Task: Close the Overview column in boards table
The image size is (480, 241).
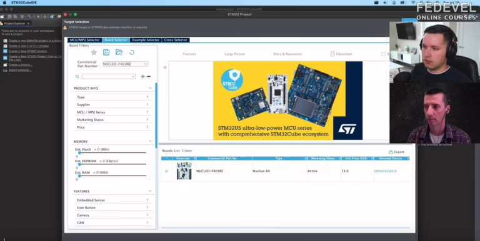Action: click(194, 159)
